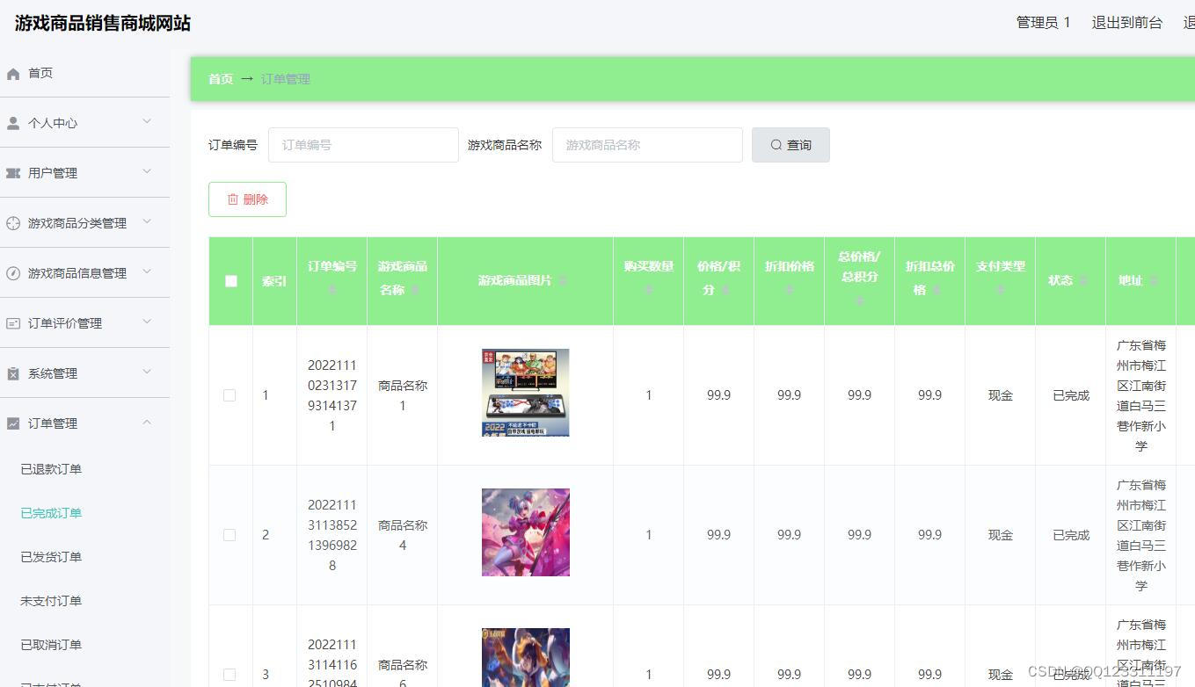Tick the checkbox for order row 3
The image size is (1195, 687).
point(230,675)
